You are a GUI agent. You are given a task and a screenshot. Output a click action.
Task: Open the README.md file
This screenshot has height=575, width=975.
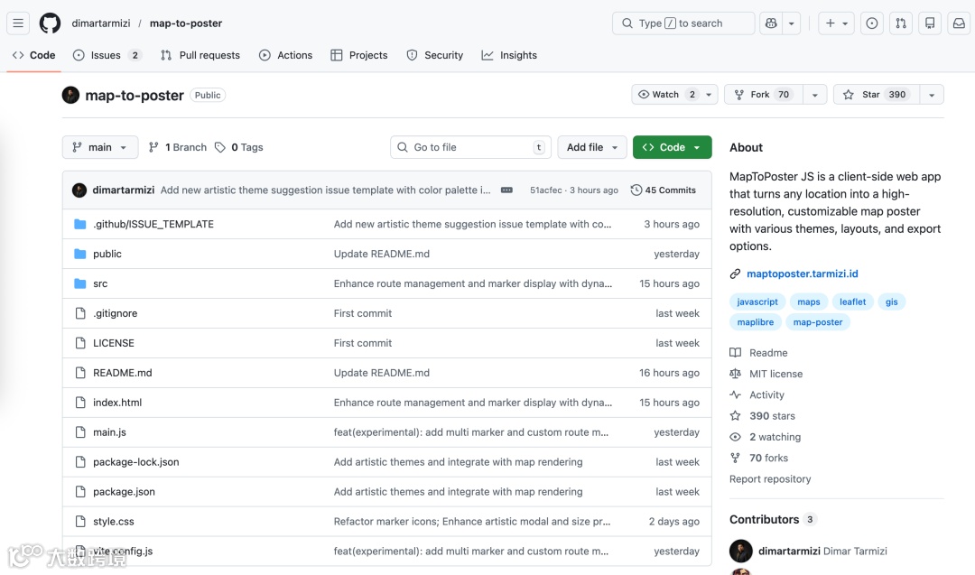123,373
